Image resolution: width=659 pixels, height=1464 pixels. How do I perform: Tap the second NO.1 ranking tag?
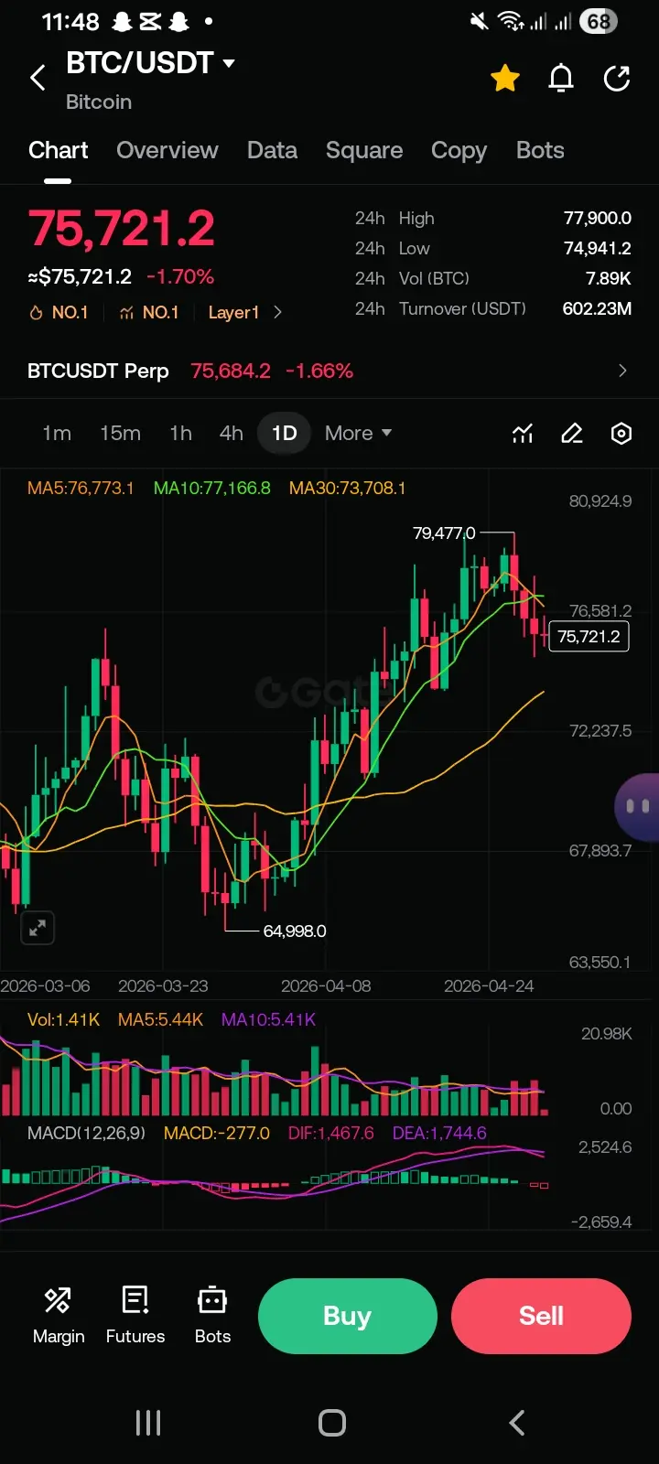pyautogui.click(x=149, y=313)
